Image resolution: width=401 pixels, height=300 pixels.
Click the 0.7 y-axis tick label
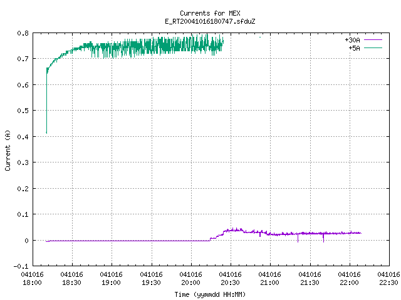23,59
